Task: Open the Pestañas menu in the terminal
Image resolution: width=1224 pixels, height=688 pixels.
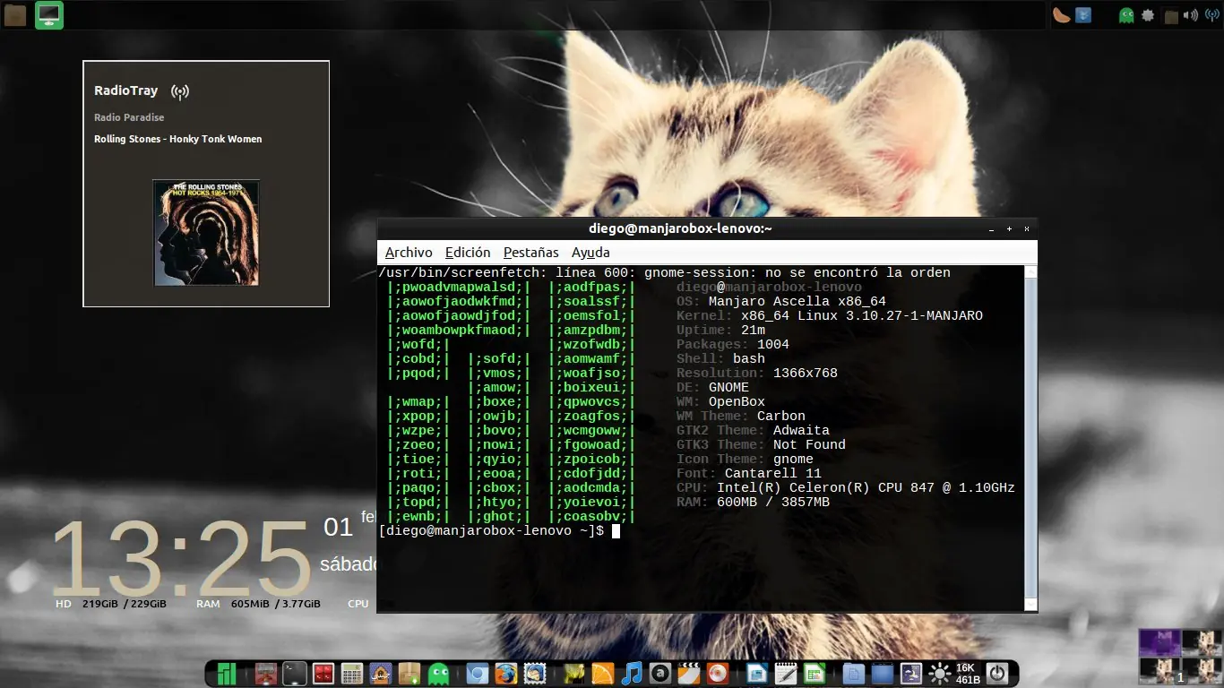Action: (x=530, y=252)
